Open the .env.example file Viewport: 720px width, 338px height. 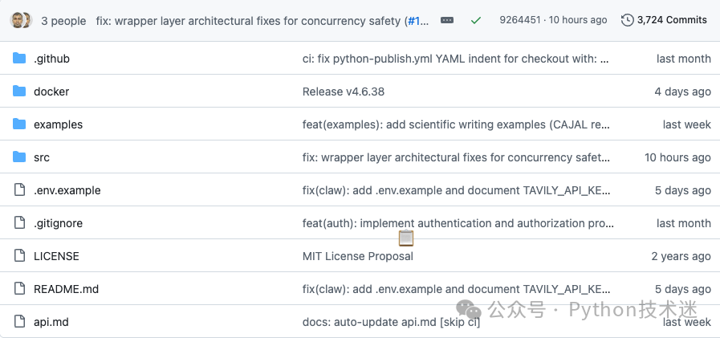pyautogui.click(x=67, y=190)
